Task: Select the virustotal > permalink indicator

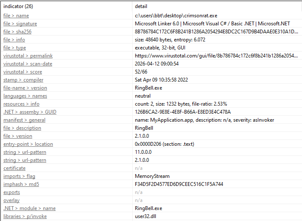Action: 28,56
